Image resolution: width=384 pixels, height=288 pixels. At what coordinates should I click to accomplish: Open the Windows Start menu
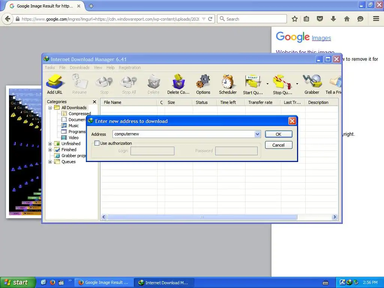pyautogui.click(x=18, y=282)
